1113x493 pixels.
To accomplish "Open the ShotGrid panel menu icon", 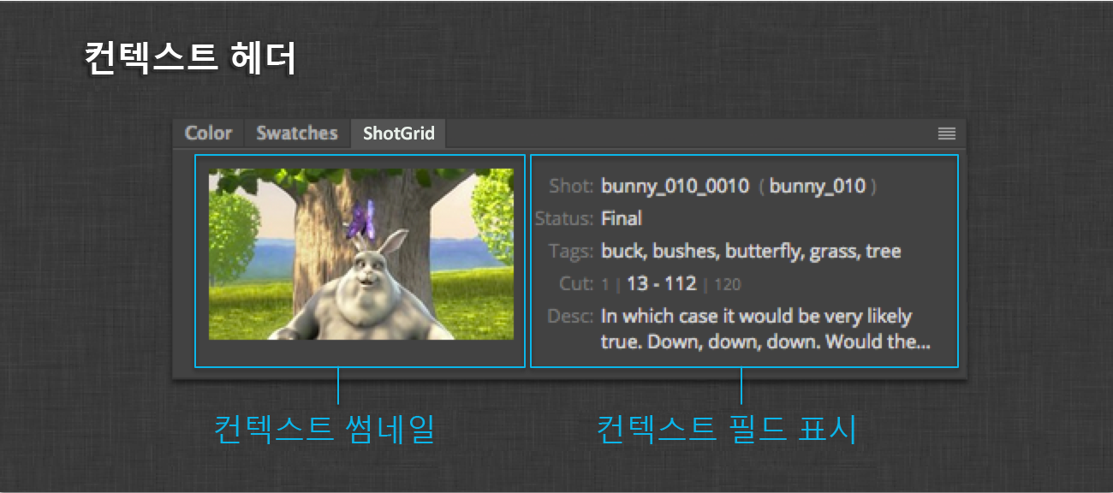I will click(946, 134).
